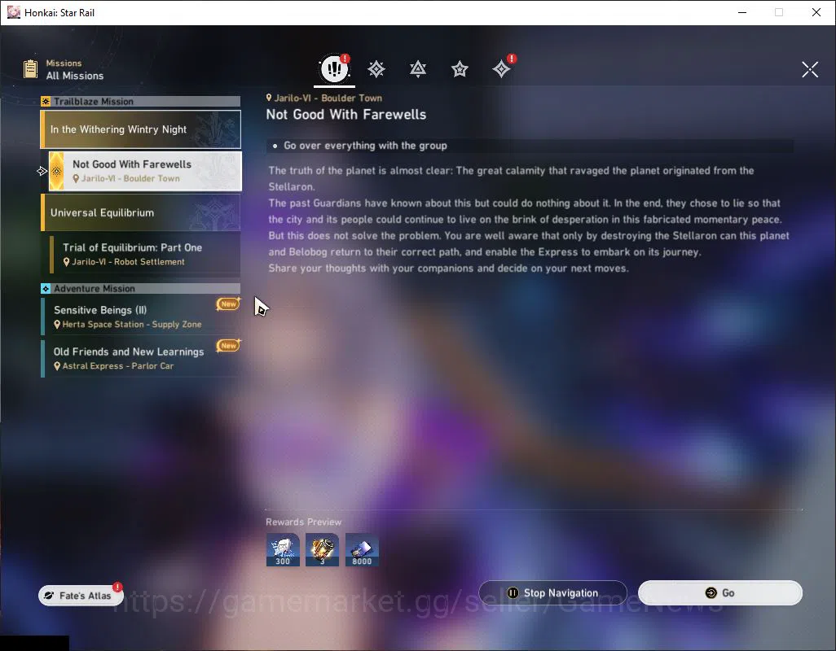The image size is (836, 651).
Task: Switch to the Adventure Mission filter tab with alert
Action: (x=502, y=68)
